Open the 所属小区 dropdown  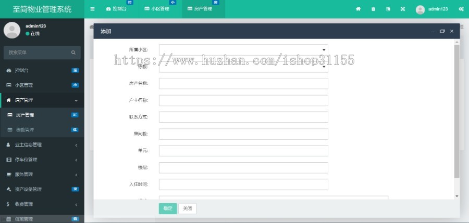tap(243, 50)
